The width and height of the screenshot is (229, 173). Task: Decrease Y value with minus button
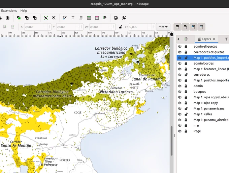[x=78, y=27]
